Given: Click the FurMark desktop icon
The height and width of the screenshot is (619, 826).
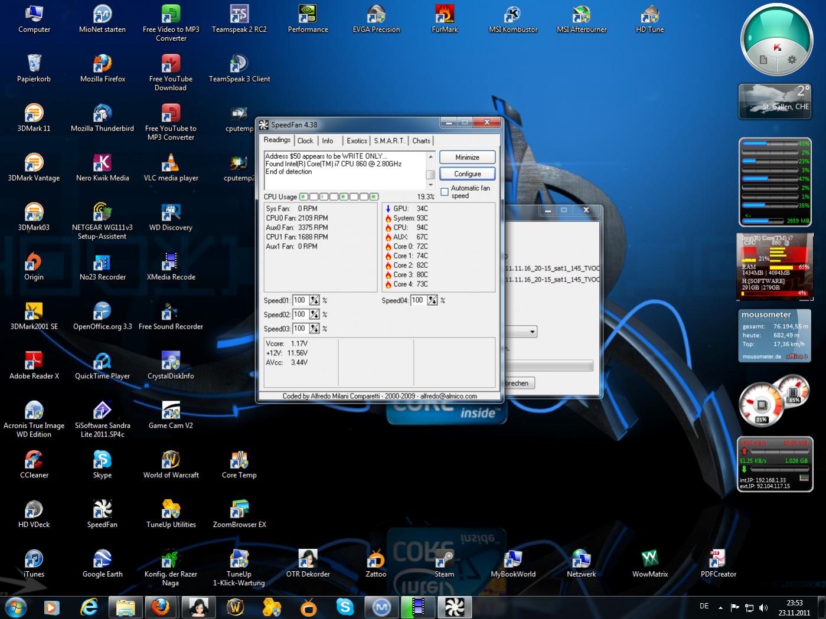Looking at the screenshot, I should 445,15.
